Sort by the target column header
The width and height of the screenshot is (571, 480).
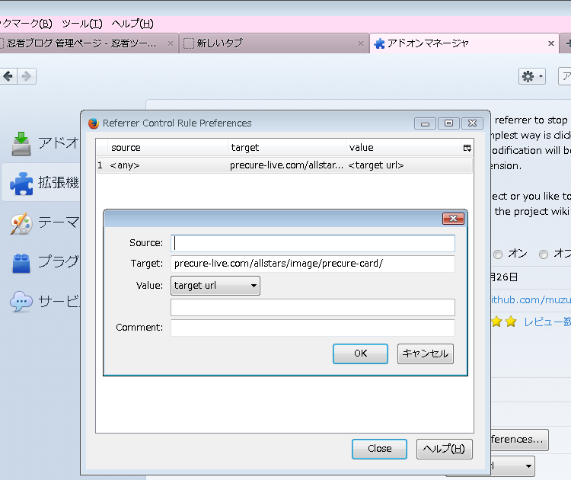[x=286, y=148]
